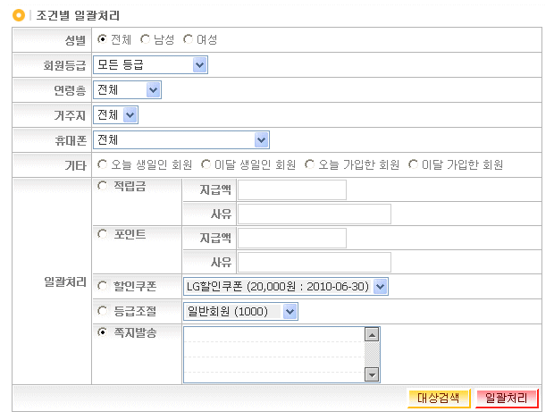Click the 포인트 사유 input field
The image size is (554, 420).
(314, 262)
